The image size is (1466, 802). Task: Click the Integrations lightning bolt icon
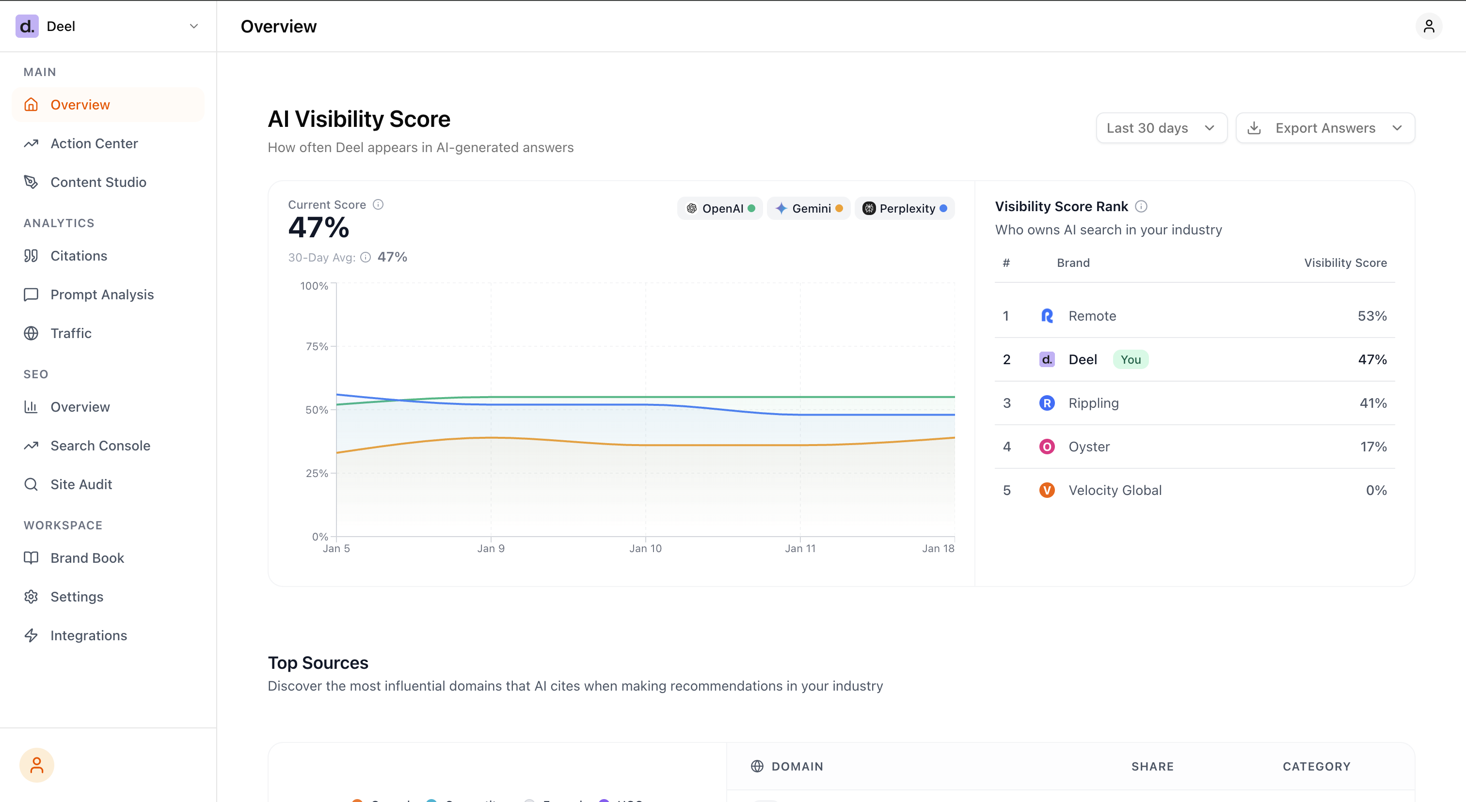(x=31, y=635)
